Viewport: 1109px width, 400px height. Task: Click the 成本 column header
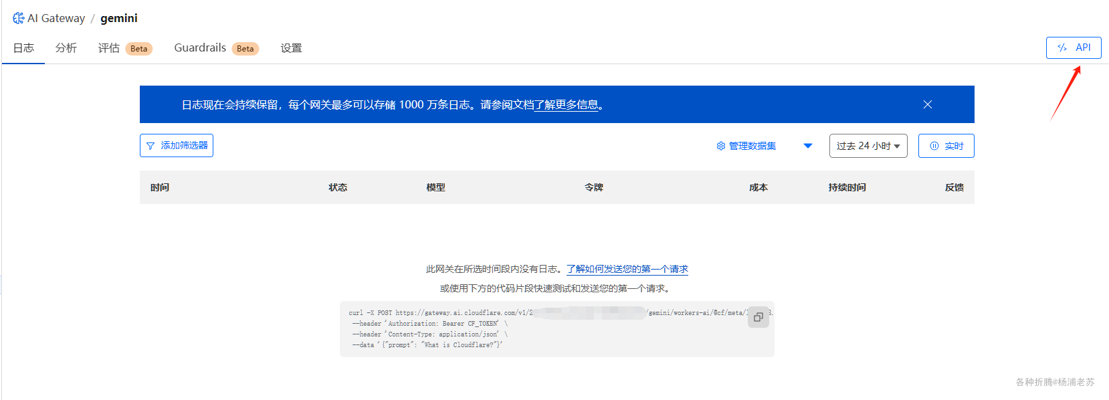click(x=759, y=187)
